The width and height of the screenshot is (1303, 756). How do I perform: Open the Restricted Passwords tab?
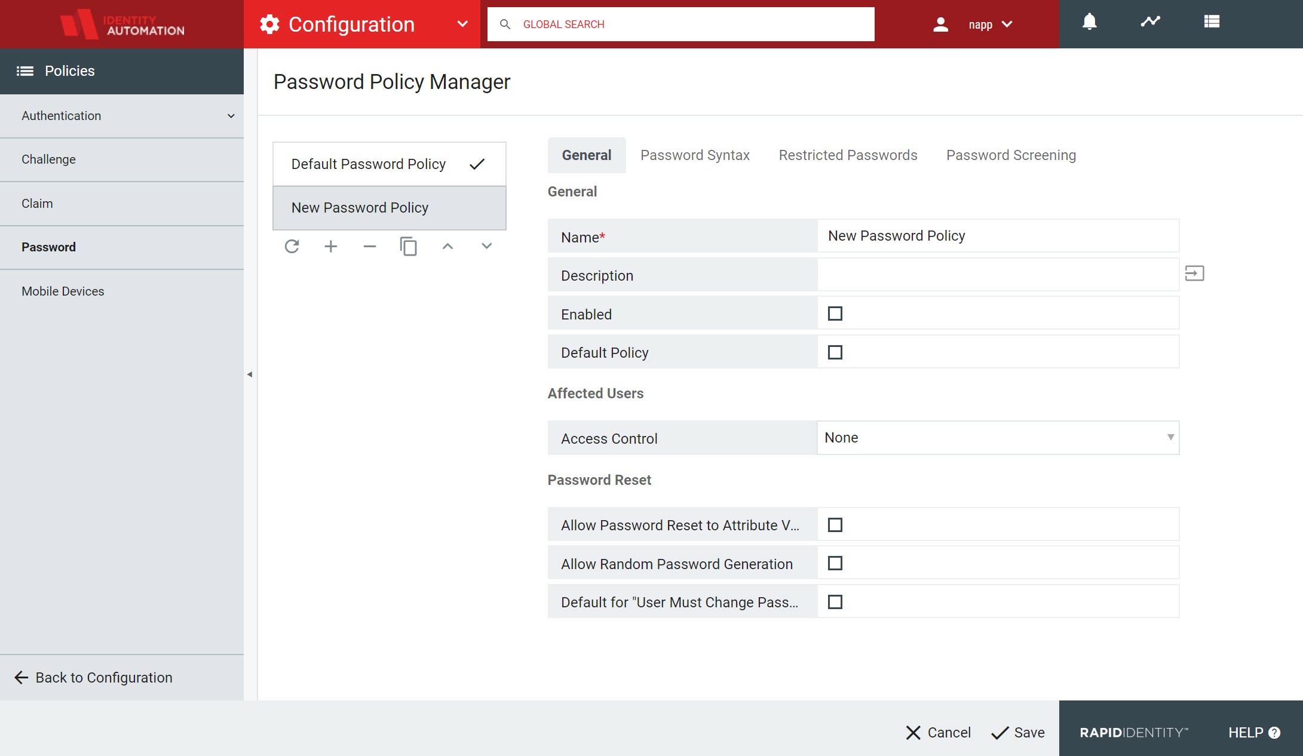[848, 155]
